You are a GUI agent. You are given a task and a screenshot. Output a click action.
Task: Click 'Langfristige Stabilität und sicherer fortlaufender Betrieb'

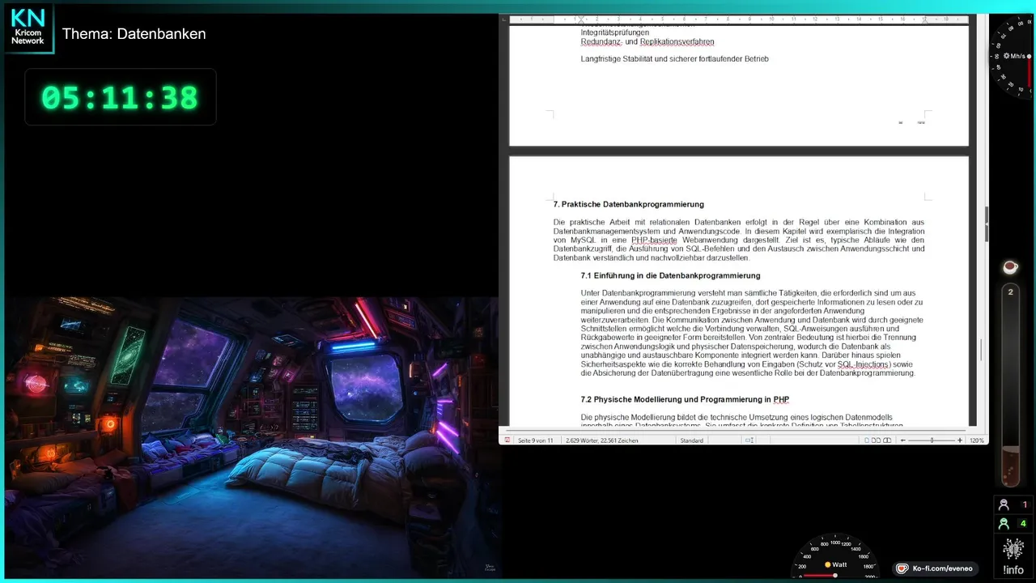tap(674, 58)
